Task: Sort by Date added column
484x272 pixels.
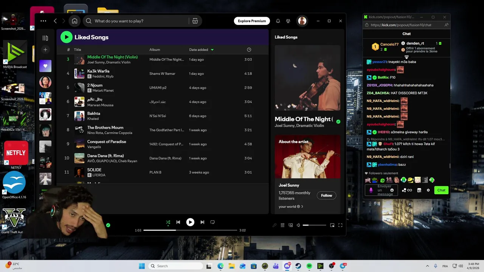Action: coord(201,49)
